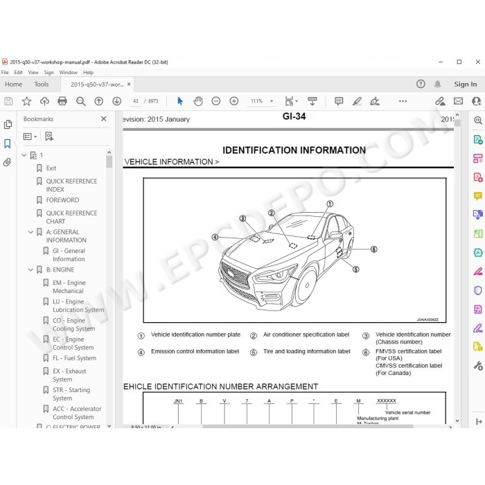Open the View menu

(x=33, y=72)
